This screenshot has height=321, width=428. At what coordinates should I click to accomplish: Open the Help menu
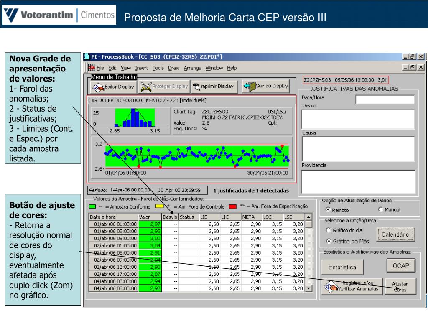coord(232,68)
